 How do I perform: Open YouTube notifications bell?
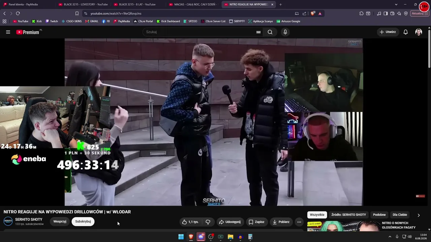point(406,32)
